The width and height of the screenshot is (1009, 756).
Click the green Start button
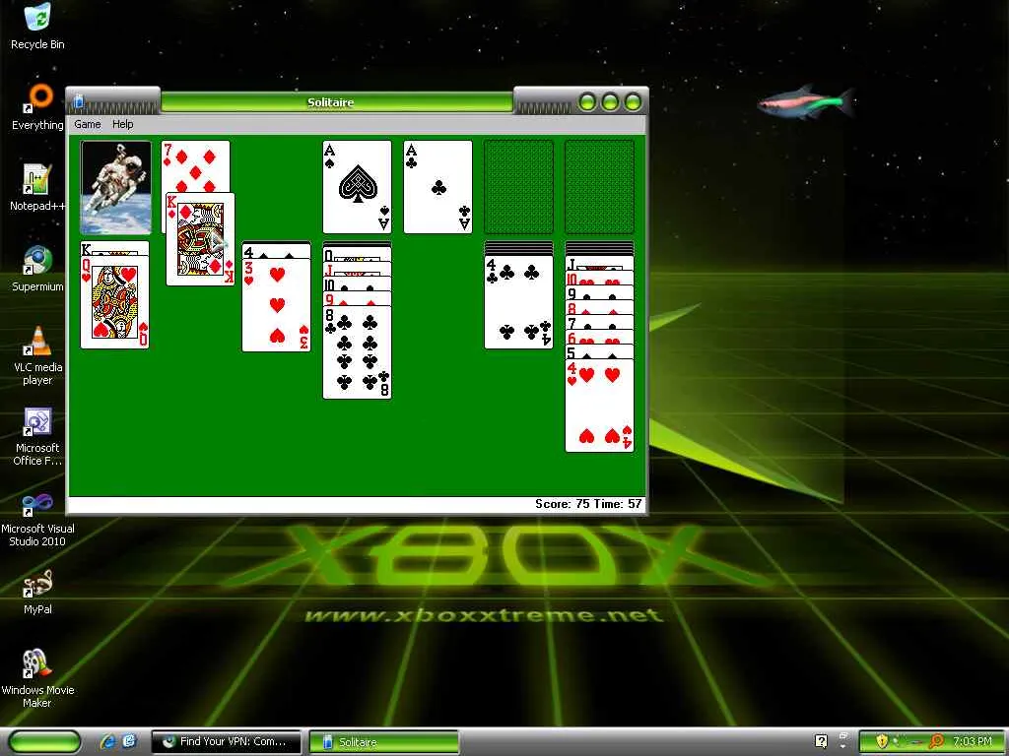[45, 742]
